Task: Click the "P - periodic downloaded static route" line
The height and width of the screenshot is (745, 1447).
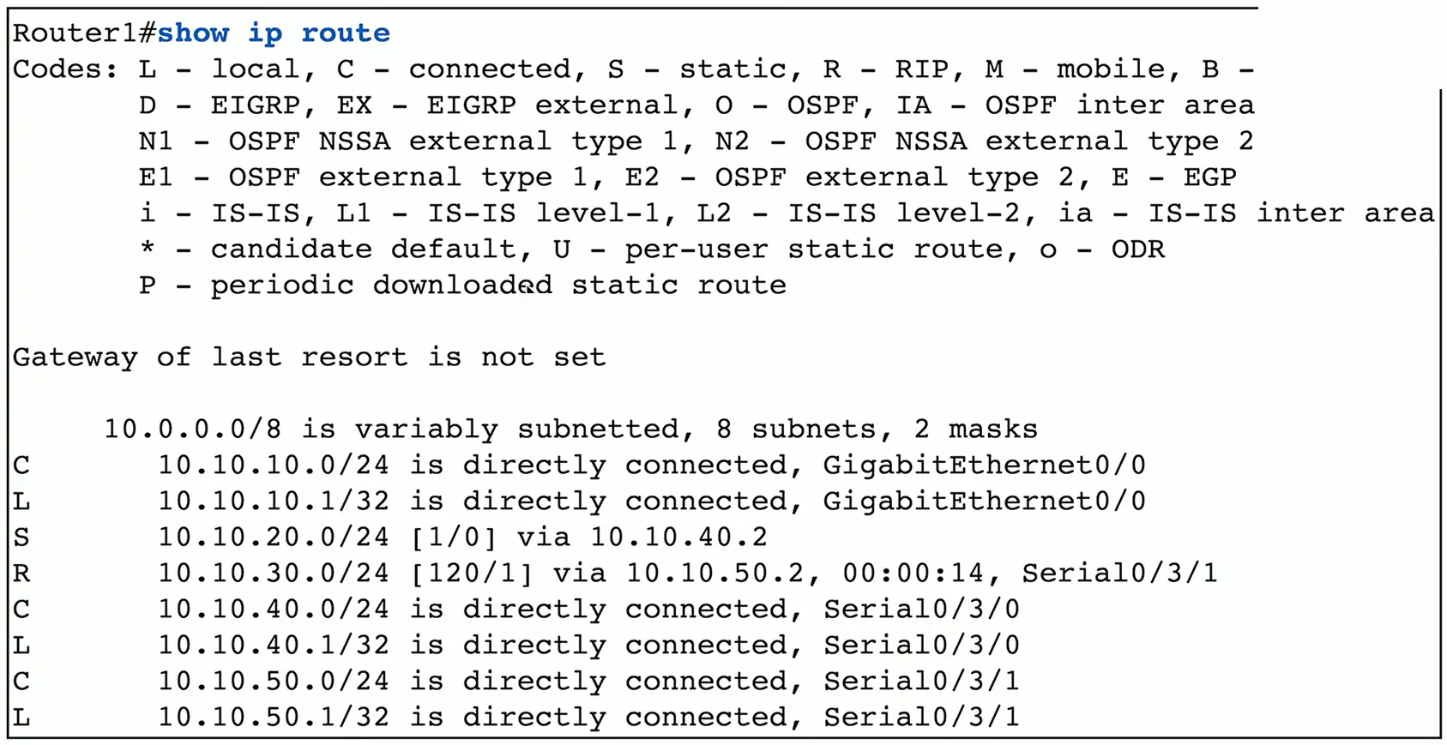Action: (462, 285)
